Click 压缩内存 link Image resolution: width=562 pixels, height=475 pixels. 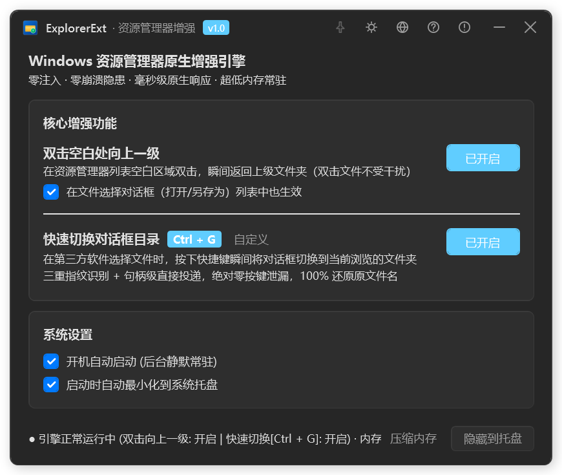(x=413, y=438)
